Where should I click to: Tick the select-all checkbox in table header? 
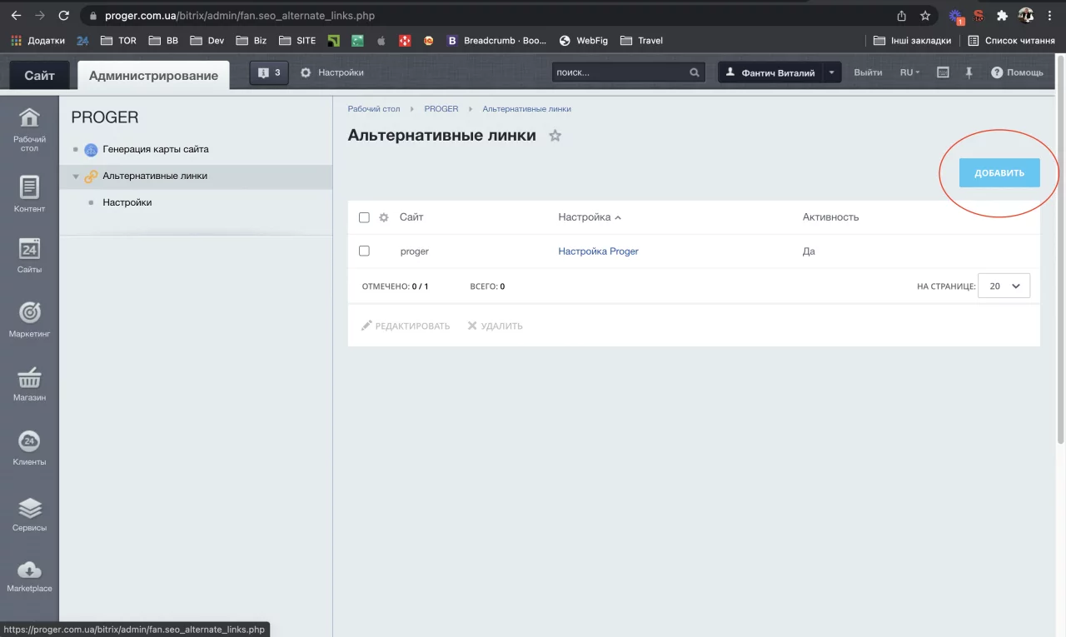pos(364,217)
